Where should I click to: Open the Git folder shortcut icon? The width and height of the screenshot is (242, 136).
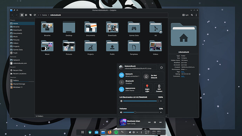point(156,27)
